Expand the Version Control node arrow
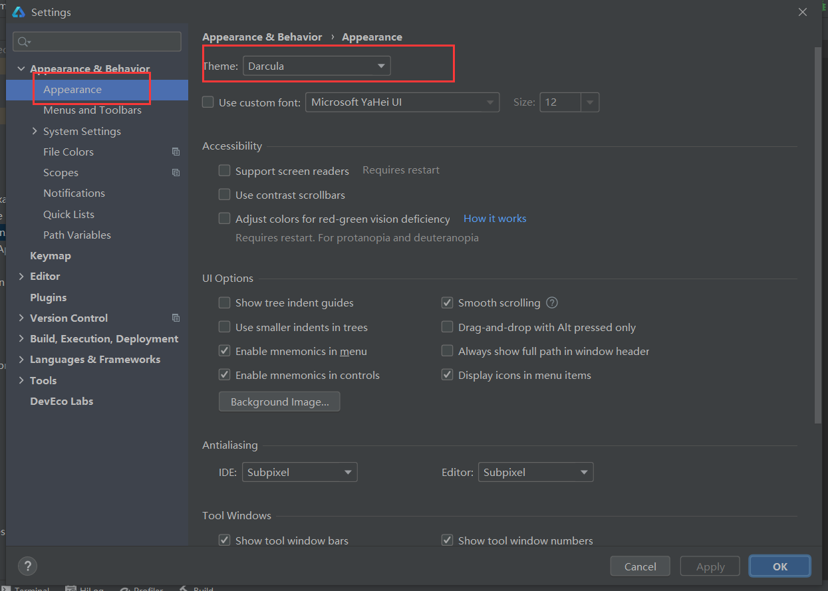Image resolution: width=828 pixels, height=591 pixels. click(21, 318)
